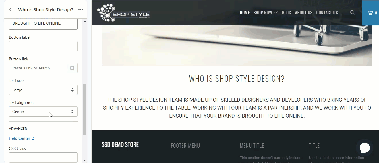Click the Button link search field
379x163 pixels.
[x=37, y=68]
